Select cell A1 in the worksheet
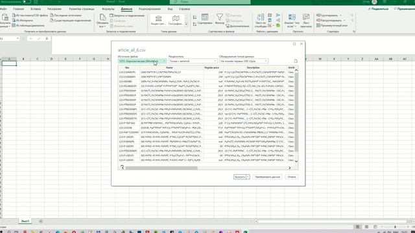This screenshot has width=415, height=233. coord(9,63)
